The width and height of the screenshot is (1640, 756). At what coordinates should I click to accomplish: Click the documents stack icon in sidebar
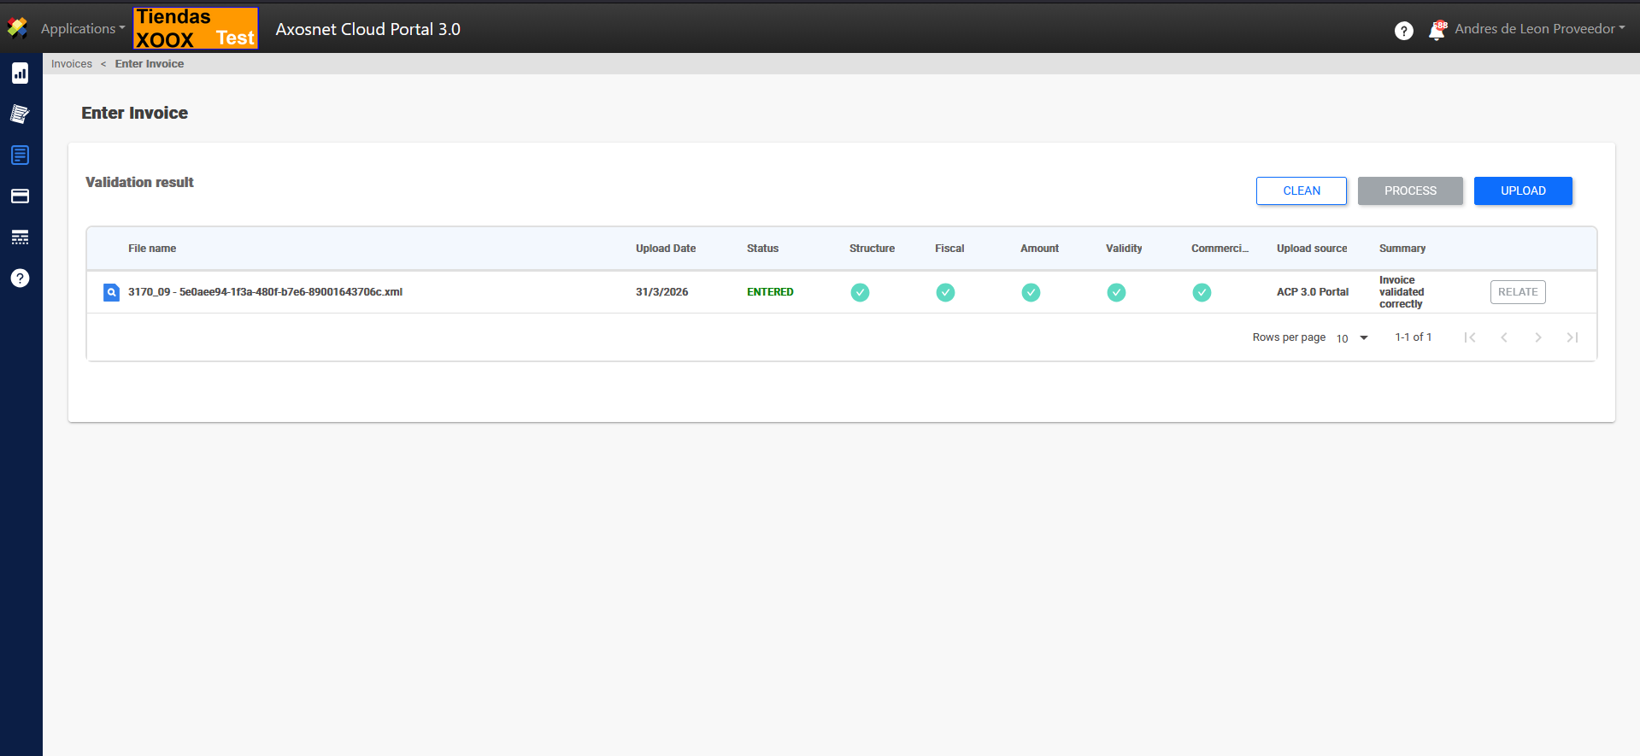click(20, 114)
